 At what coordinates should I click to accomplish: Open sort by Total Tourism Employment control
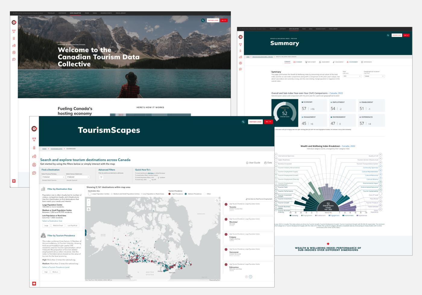click(259, 199)
